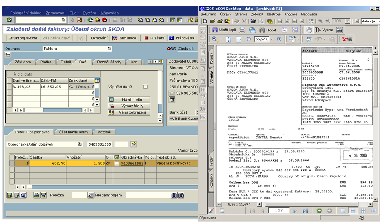This screenshot has height=222, width=382.
Task: Click the yellow question mark Help icon
Action: coord(191,20)
